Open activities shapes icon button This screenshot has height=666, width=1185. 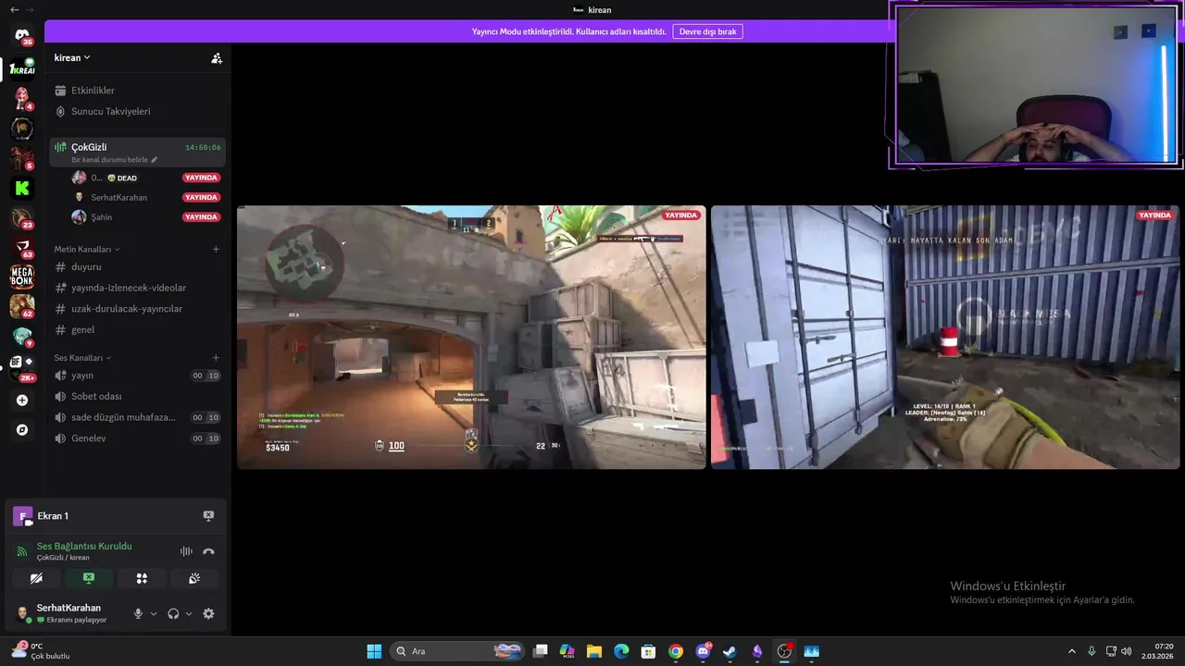(x=142, y=578)
